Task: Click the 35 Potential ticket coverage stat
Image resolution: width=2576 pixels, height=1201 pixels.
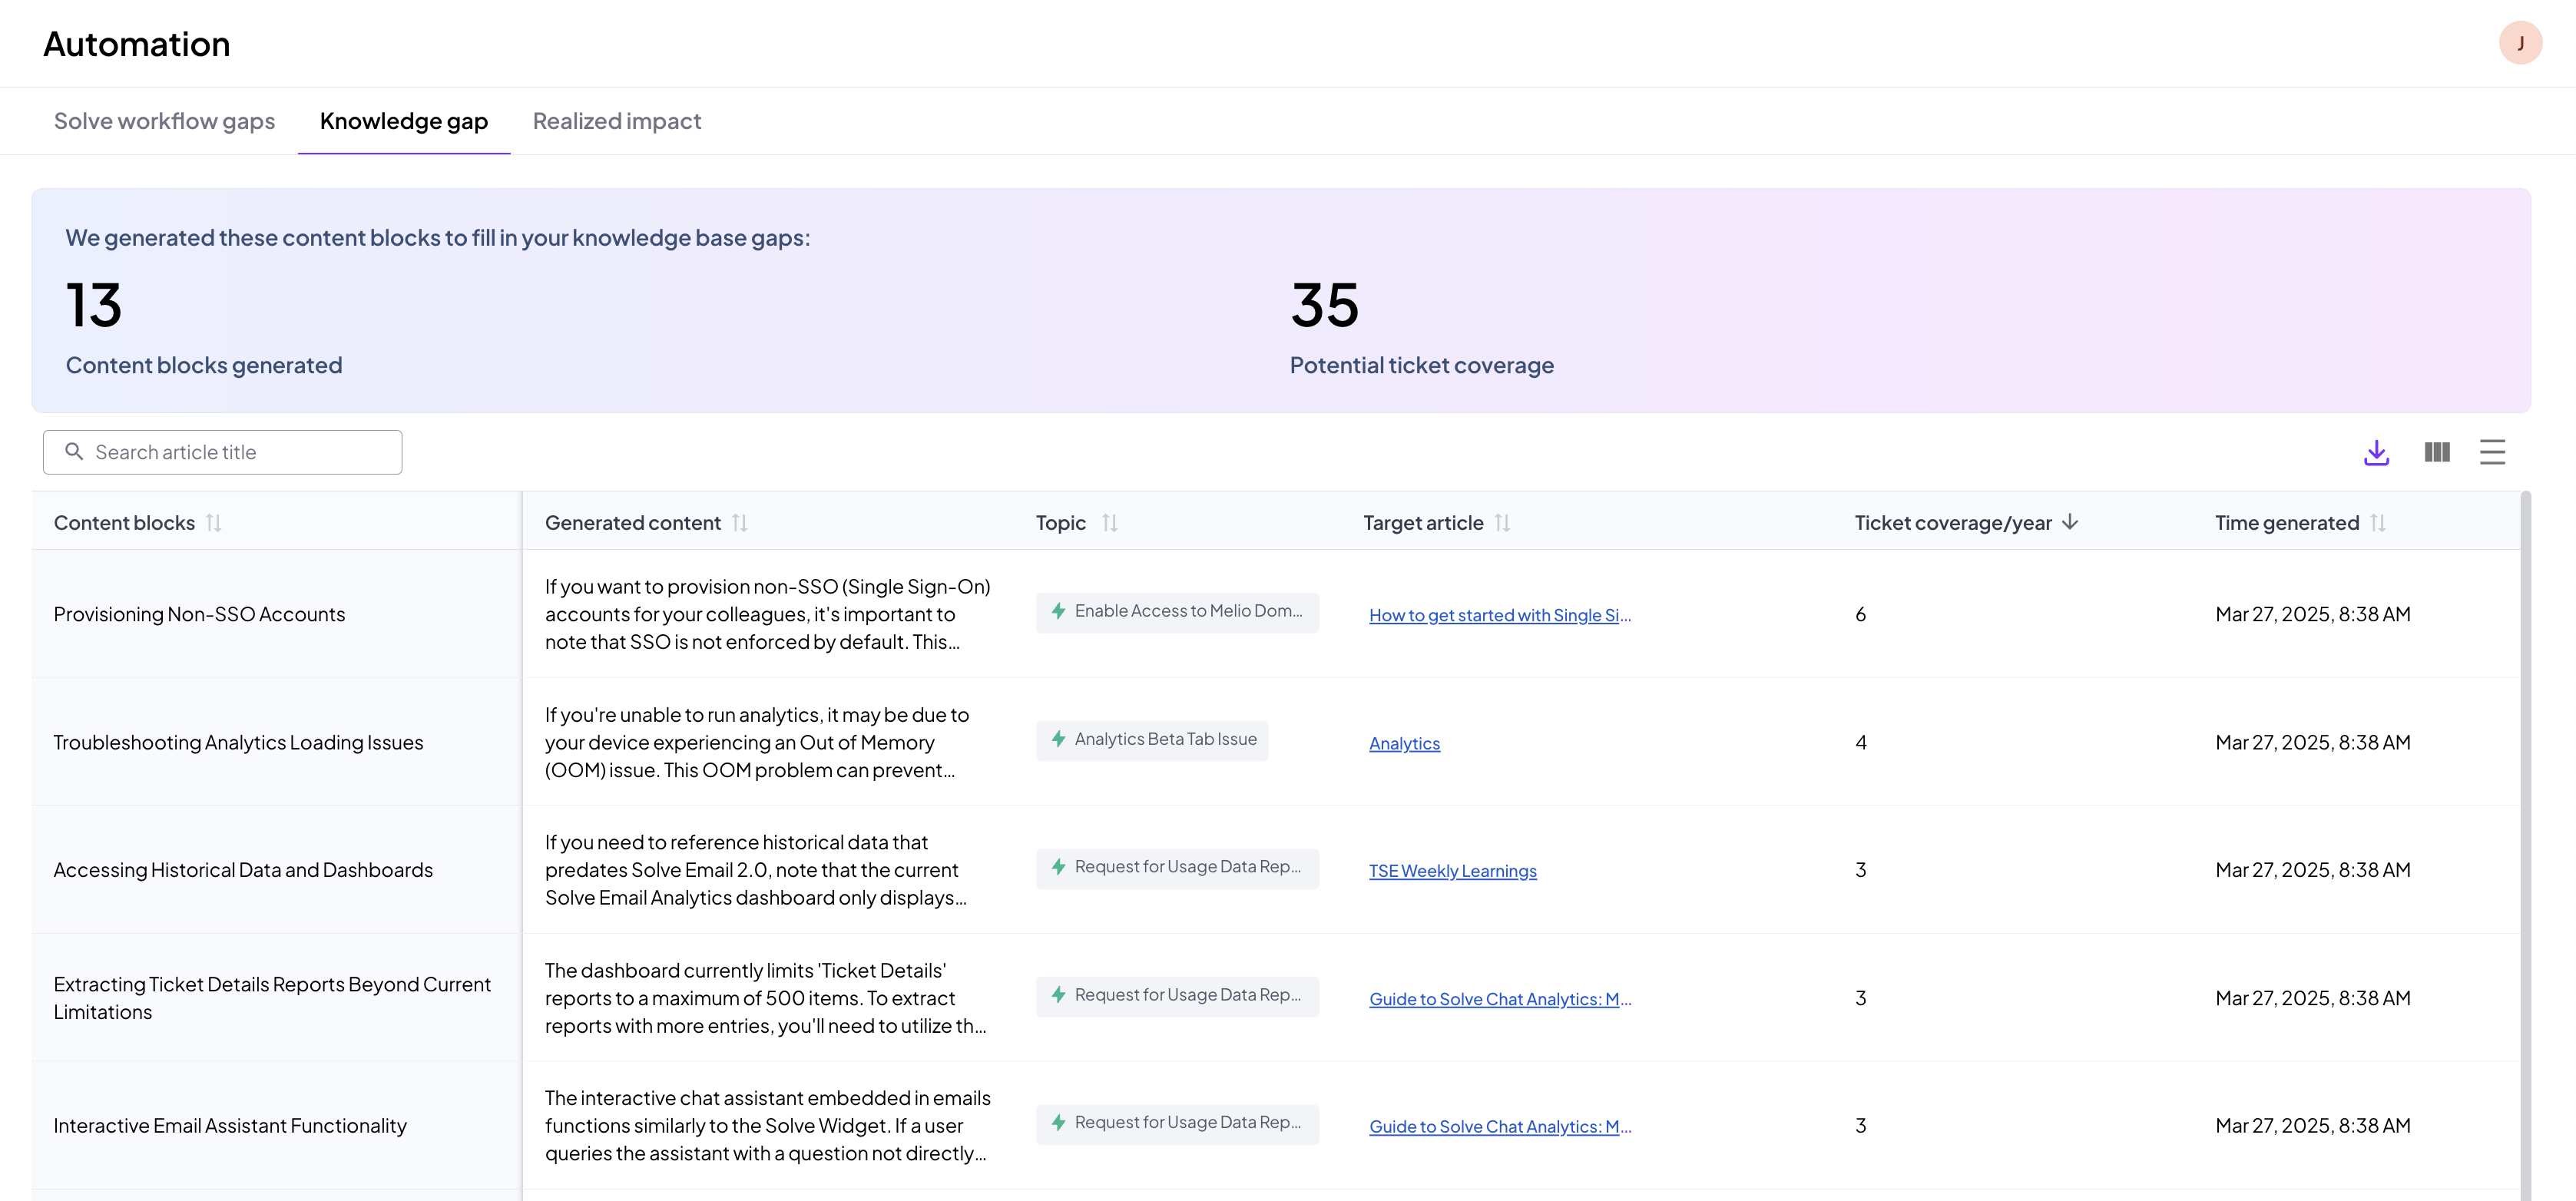Action: (x=1421, y=327)
